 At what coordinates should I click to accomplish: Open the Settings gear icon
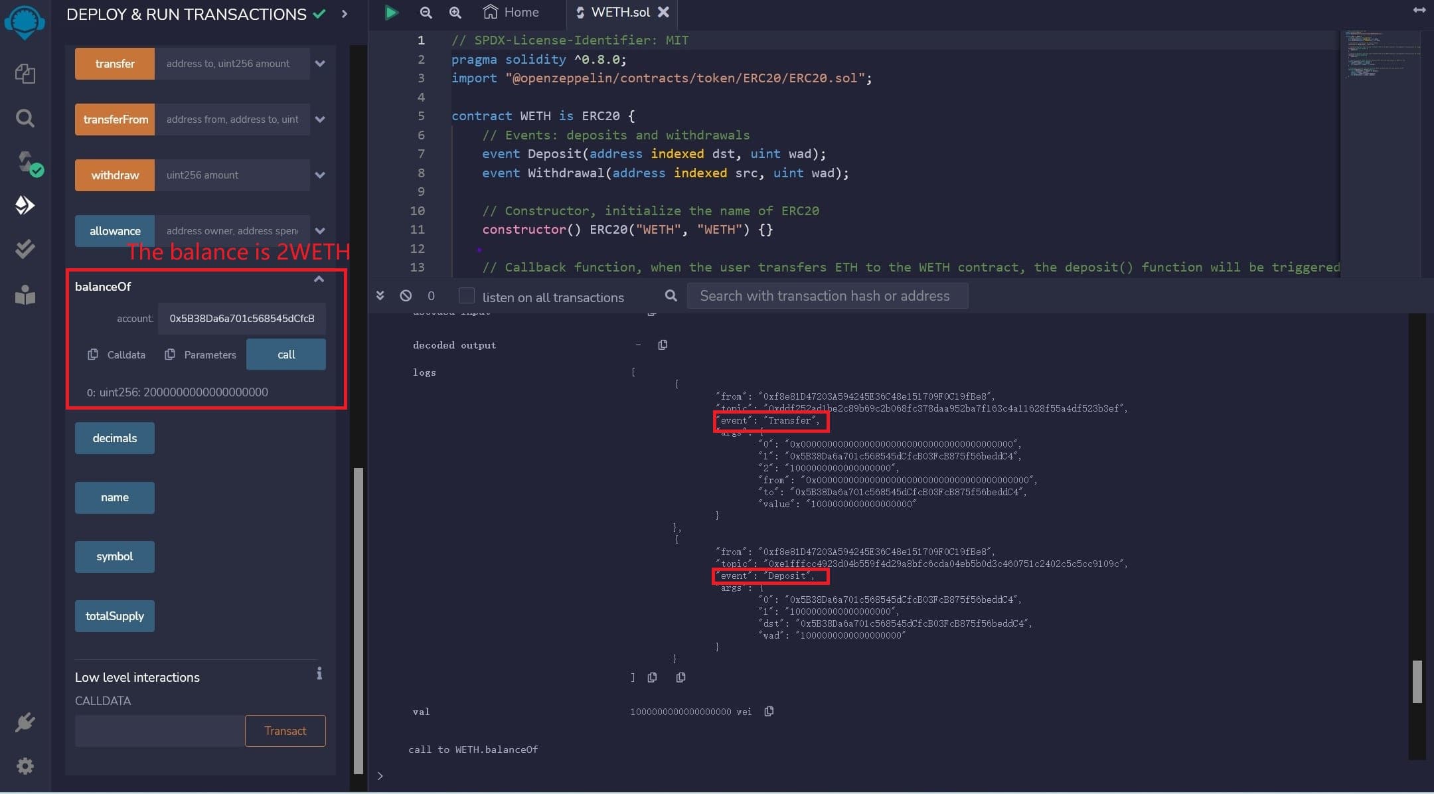[25, 766]
